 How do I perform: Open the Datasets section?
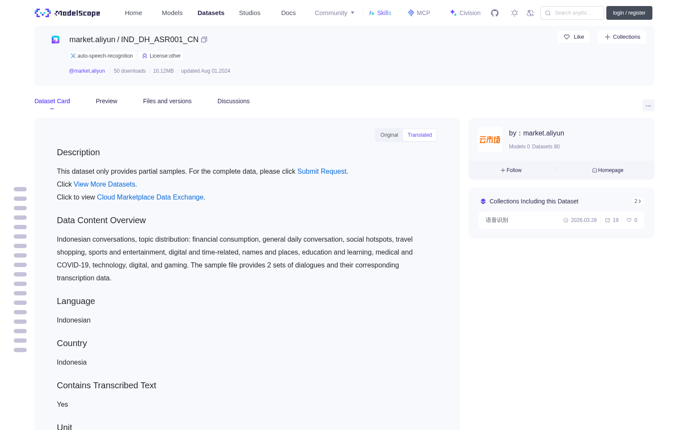tap(211, 13)
